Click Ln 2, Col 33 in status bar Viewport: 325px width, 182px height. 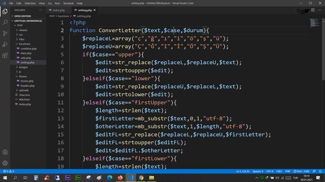point(243,171)
